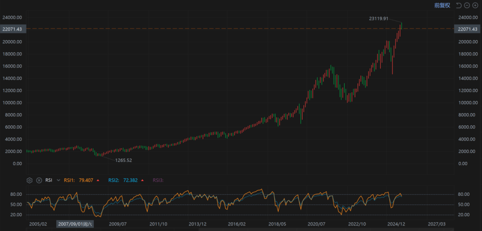Click the 80.00 label on left RSI axis

17,194
